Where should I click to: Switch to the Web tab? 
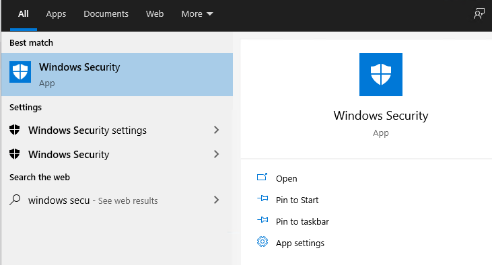click(155, 14)
